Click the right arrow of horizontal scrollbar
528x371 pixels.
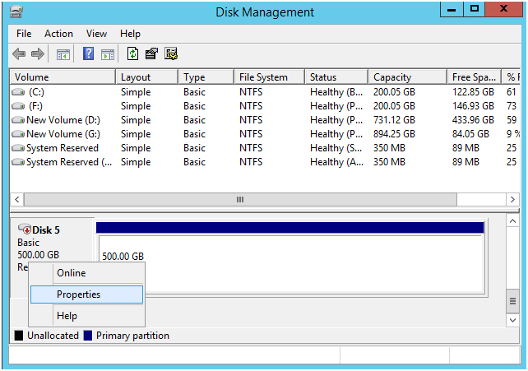(x=512, y=200)
